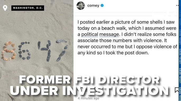Click the orange shell number 8
The image size is (181, 101).
click(x=8, y=51)
